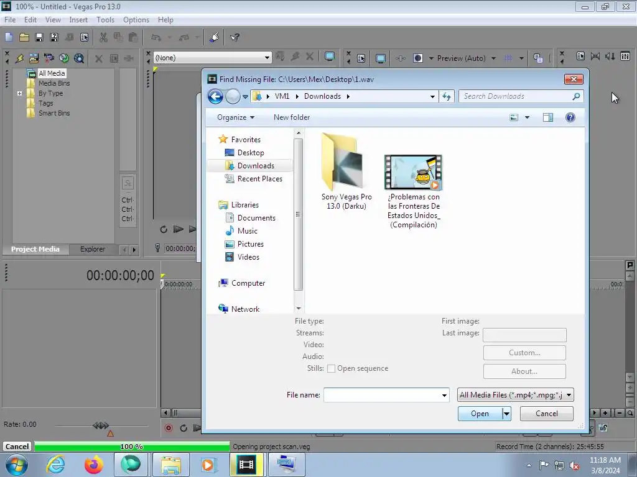Open the Insert menu
The image size is (637, 477).
coord(78,20)
